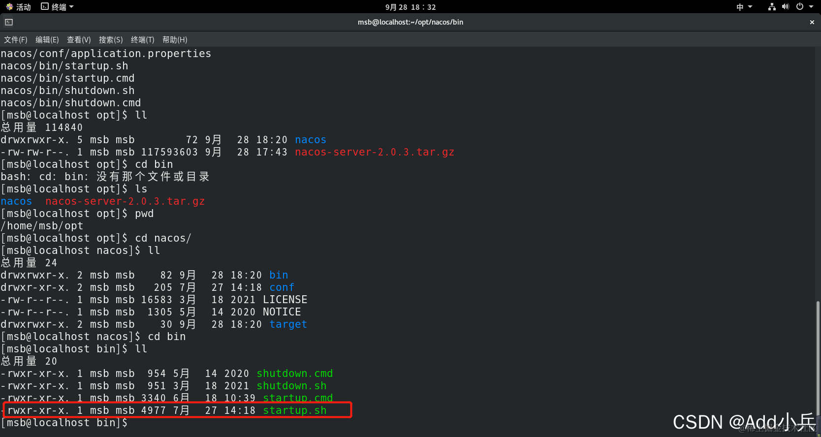Click the 'NOTICE' file name
The width and height of the screenshot is (821, 437).
click(282, 312)
